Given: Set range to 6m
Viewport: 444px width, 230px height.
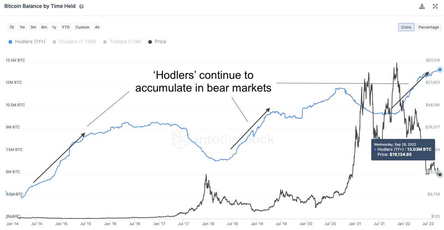Looking at the screenshot, I should point(44,27).
